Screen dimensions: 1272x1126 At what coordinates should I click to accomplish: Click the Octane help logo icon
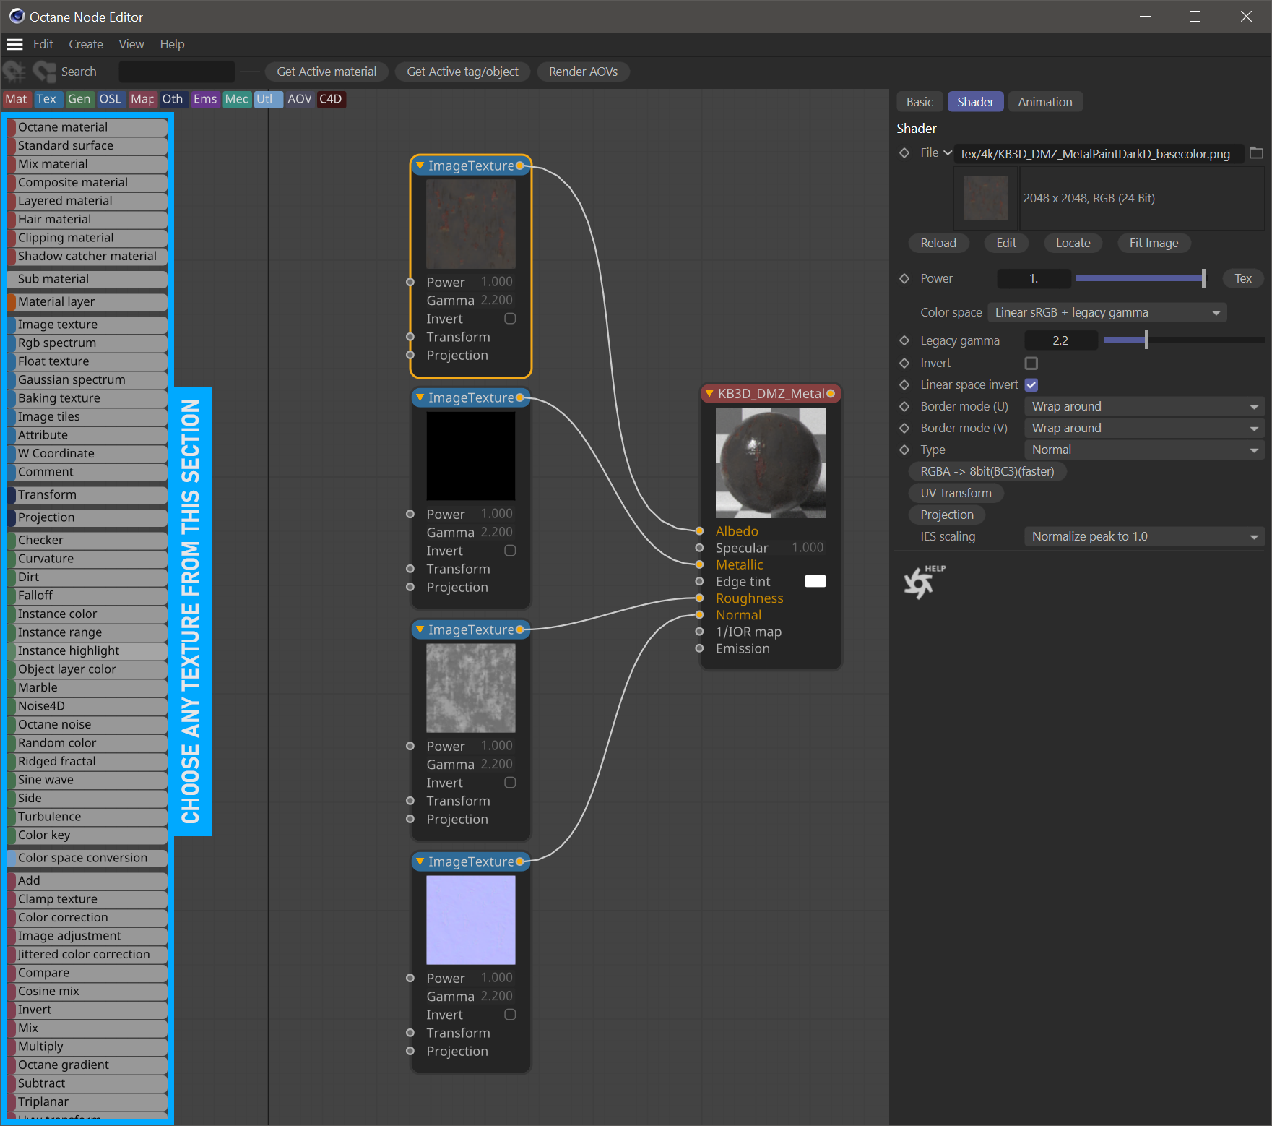(920, 583)
